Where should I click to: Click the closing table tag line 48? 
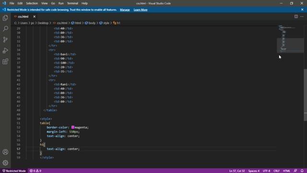pyautogui.click(x=50, y=110)
